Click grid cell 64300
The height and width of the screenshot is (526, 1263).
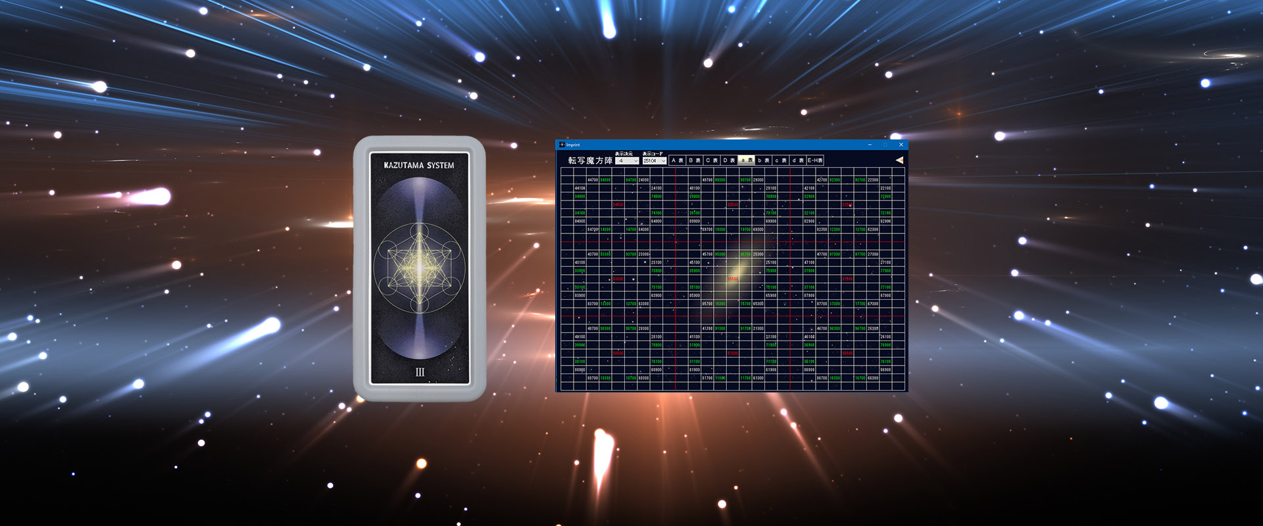[644, 229]
